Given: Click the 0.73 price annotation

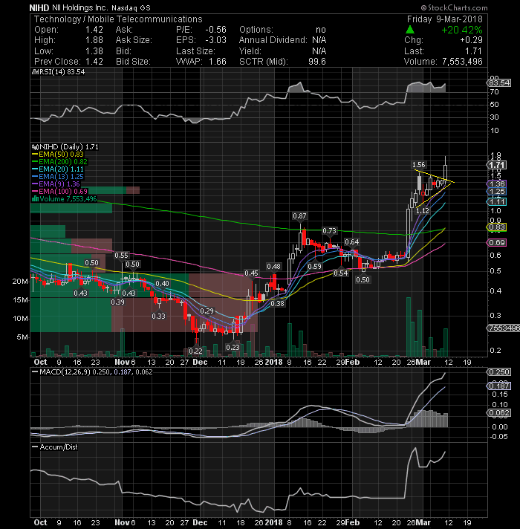Looking at the screenshot, I should click(x=329, y=231).
